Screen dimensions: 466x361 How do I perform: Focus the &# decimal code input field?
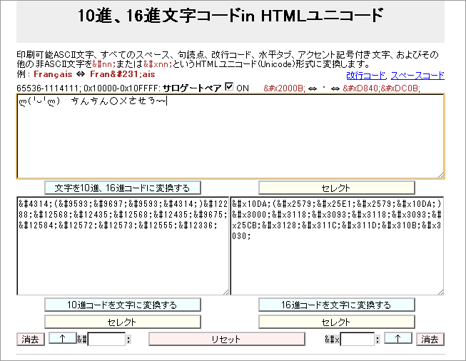106,339
